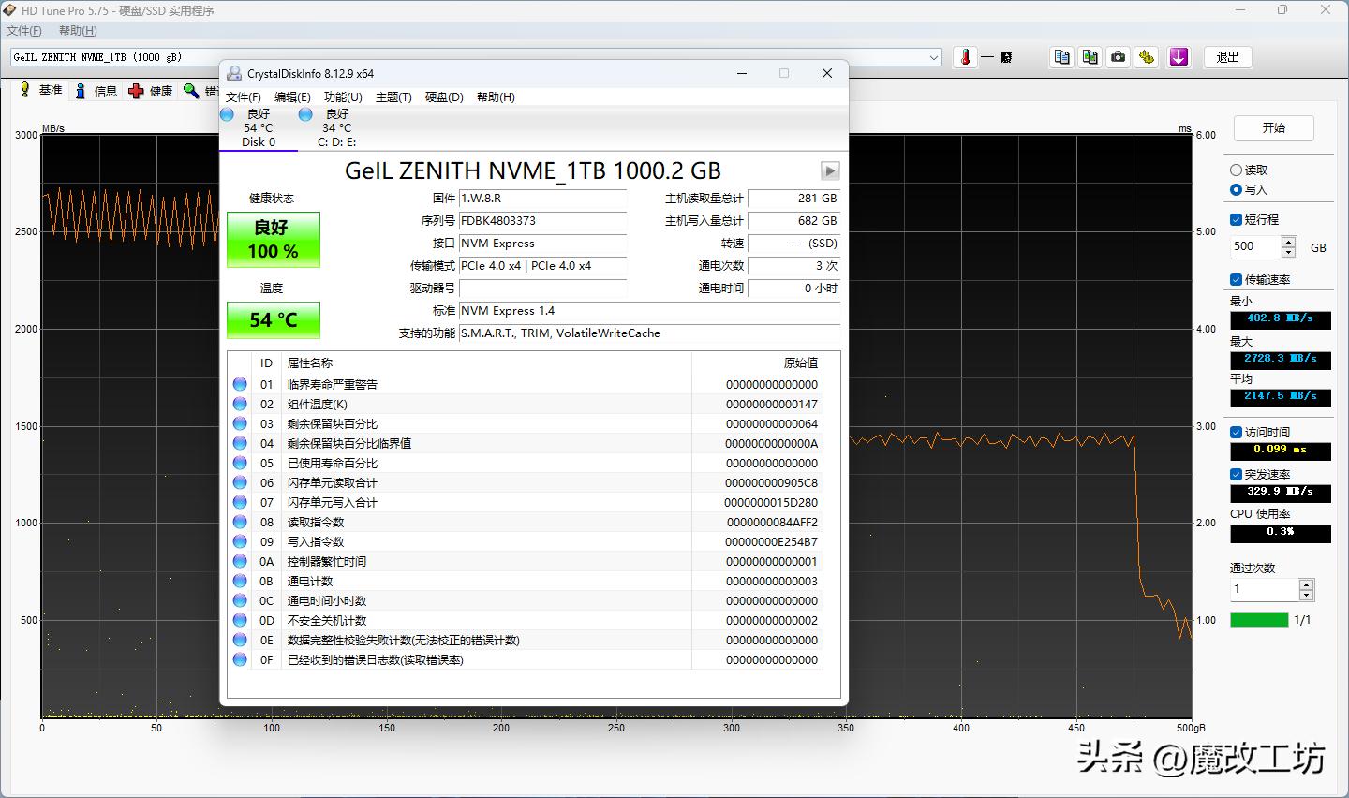The height and width of the screenshot is (798, 1349).
Task: Open the 主题(T) menu in CrystalDiskInfo
Action: coord(393,96)
